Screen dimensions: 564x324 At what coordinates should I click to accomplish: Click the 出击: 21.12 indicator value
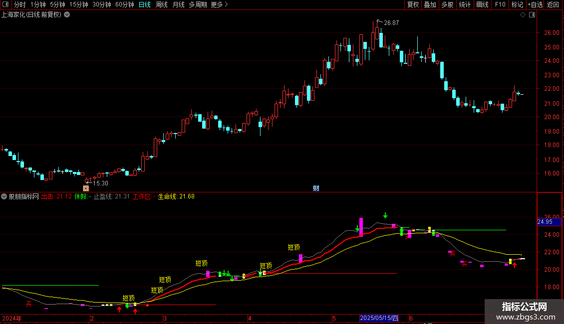[56, 196]
